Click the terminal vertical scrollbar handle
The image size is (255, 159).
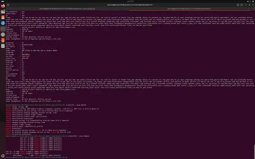(254, 151)
